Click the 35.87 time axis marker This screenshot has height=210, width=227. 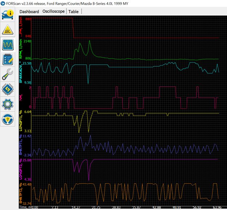point(137,207)
